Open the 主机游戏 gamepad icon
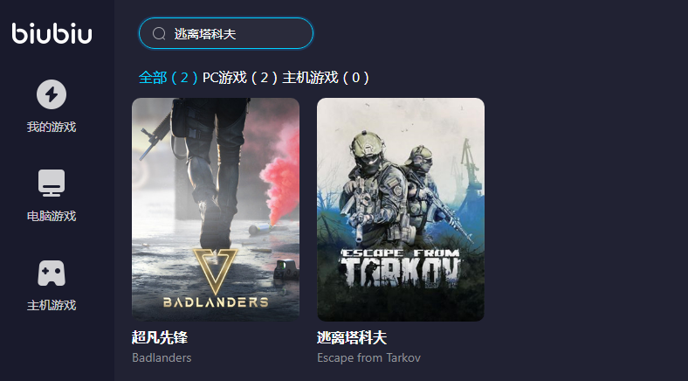 point(52,273)
